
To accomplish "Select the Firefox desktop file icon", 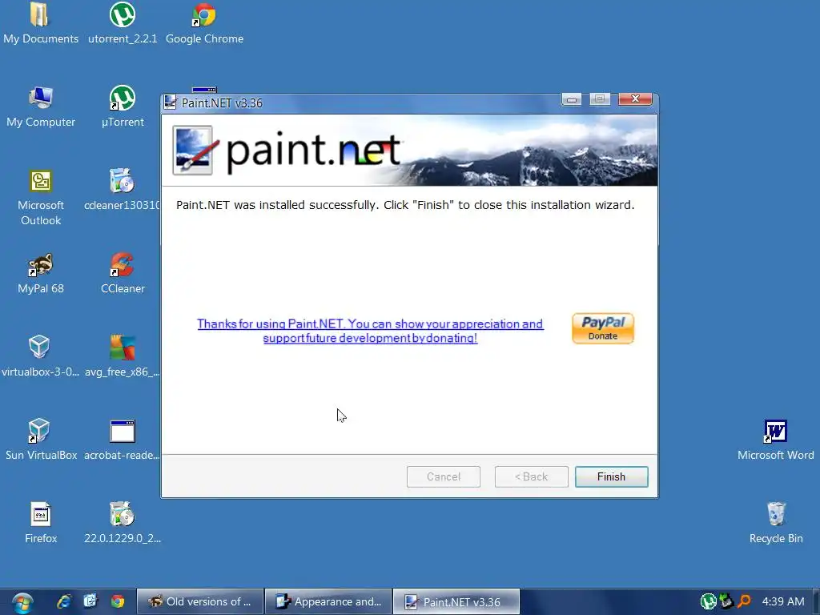I will (x=41, y=524).
